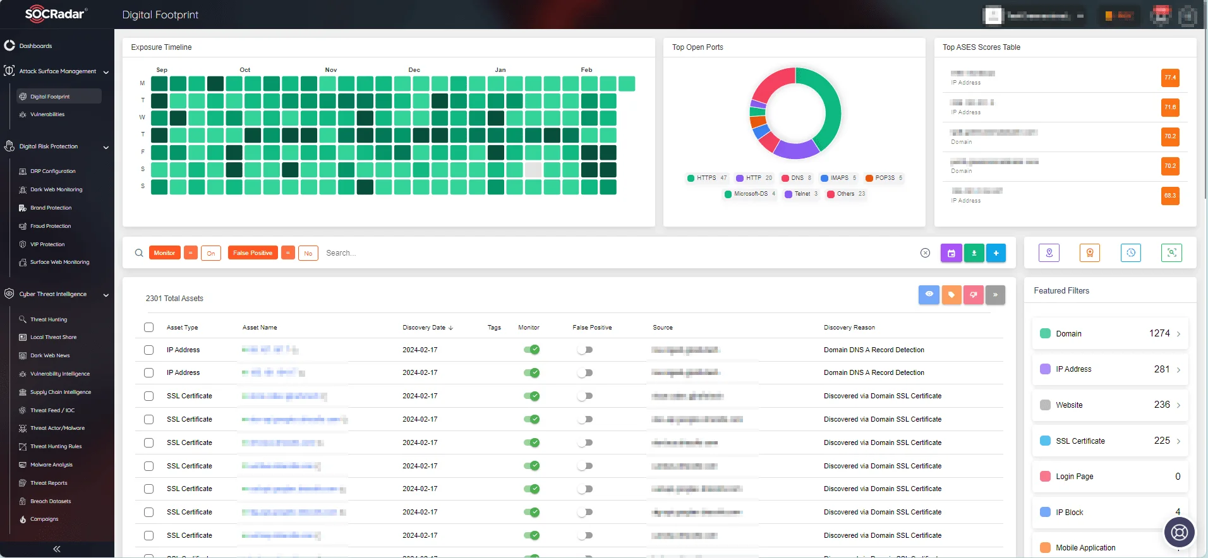Open Digital Footprint menu item
The image size is (1208, 558).
[59, 97]
